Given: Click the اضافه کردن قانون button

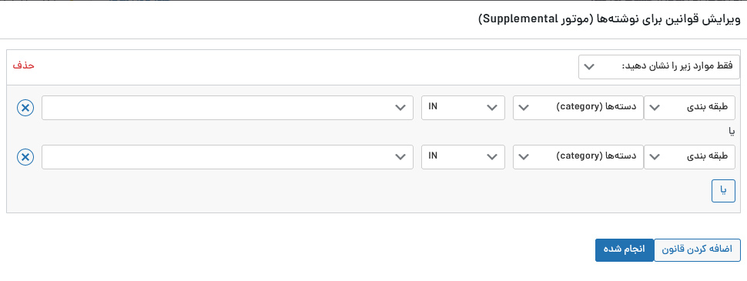Looking at the screenshot, I should 697,250.
